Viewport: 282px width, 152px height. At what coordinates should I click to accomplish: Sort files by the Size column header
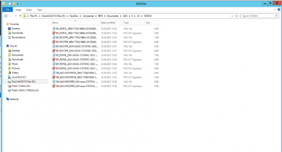[152, 23]
